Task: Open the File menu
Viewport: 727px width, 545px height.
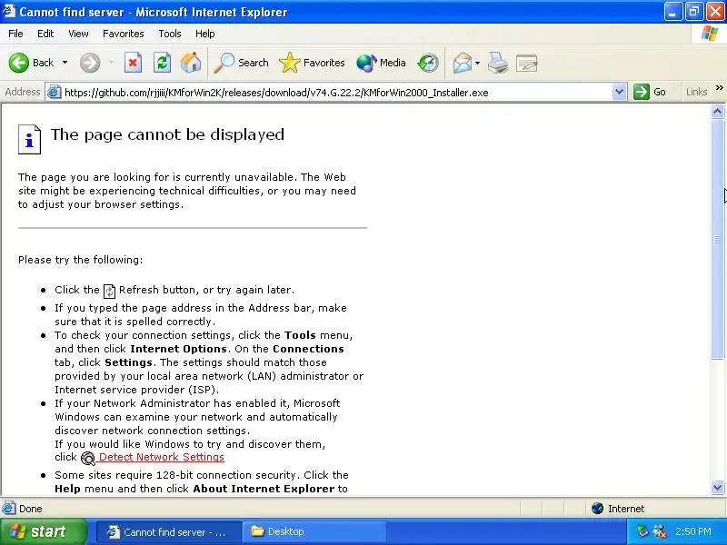Action: pyautogui.click(x=15, y=34)
